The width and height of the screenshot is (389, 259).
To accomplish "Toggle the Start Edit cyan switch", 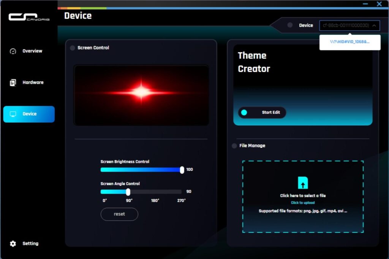I will coord(244,113).
